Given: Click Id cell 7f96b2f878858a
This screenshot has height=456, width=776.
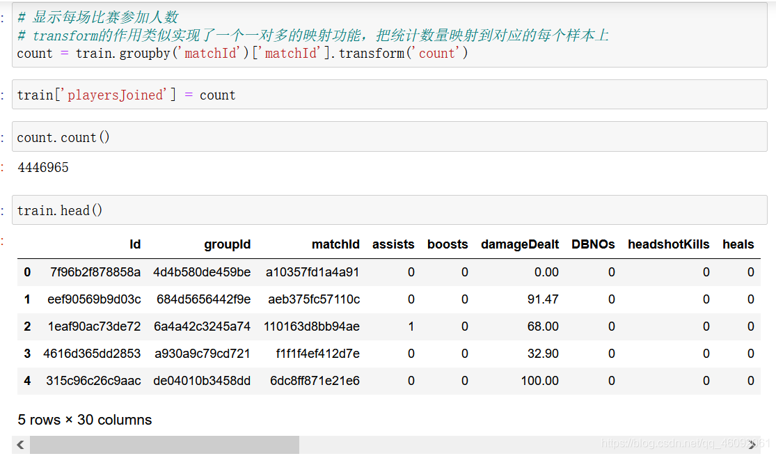Looking at the screenshot, I should pyautogui.click(x=95, y=272).
